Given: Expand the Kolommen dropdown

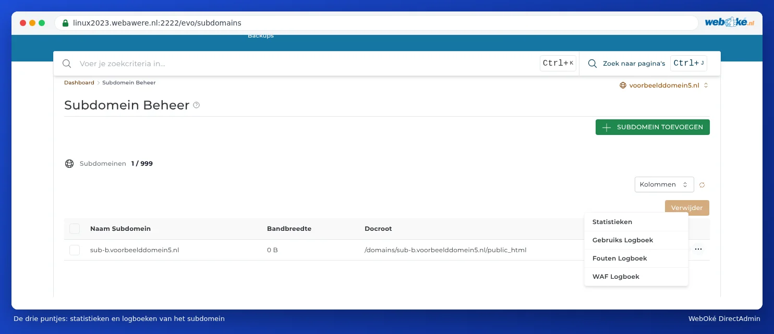Looking at the screenshot, I should point(664,184).
